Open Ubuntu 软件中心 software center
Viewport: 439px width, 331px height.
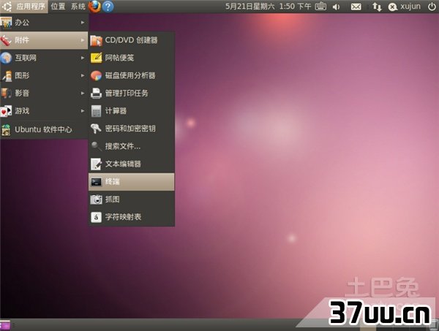click(44, 129)
